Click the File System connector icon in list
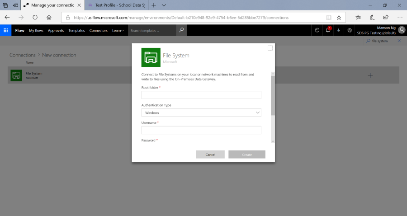Viewport: 407px width, 216px height. (16, 75)
